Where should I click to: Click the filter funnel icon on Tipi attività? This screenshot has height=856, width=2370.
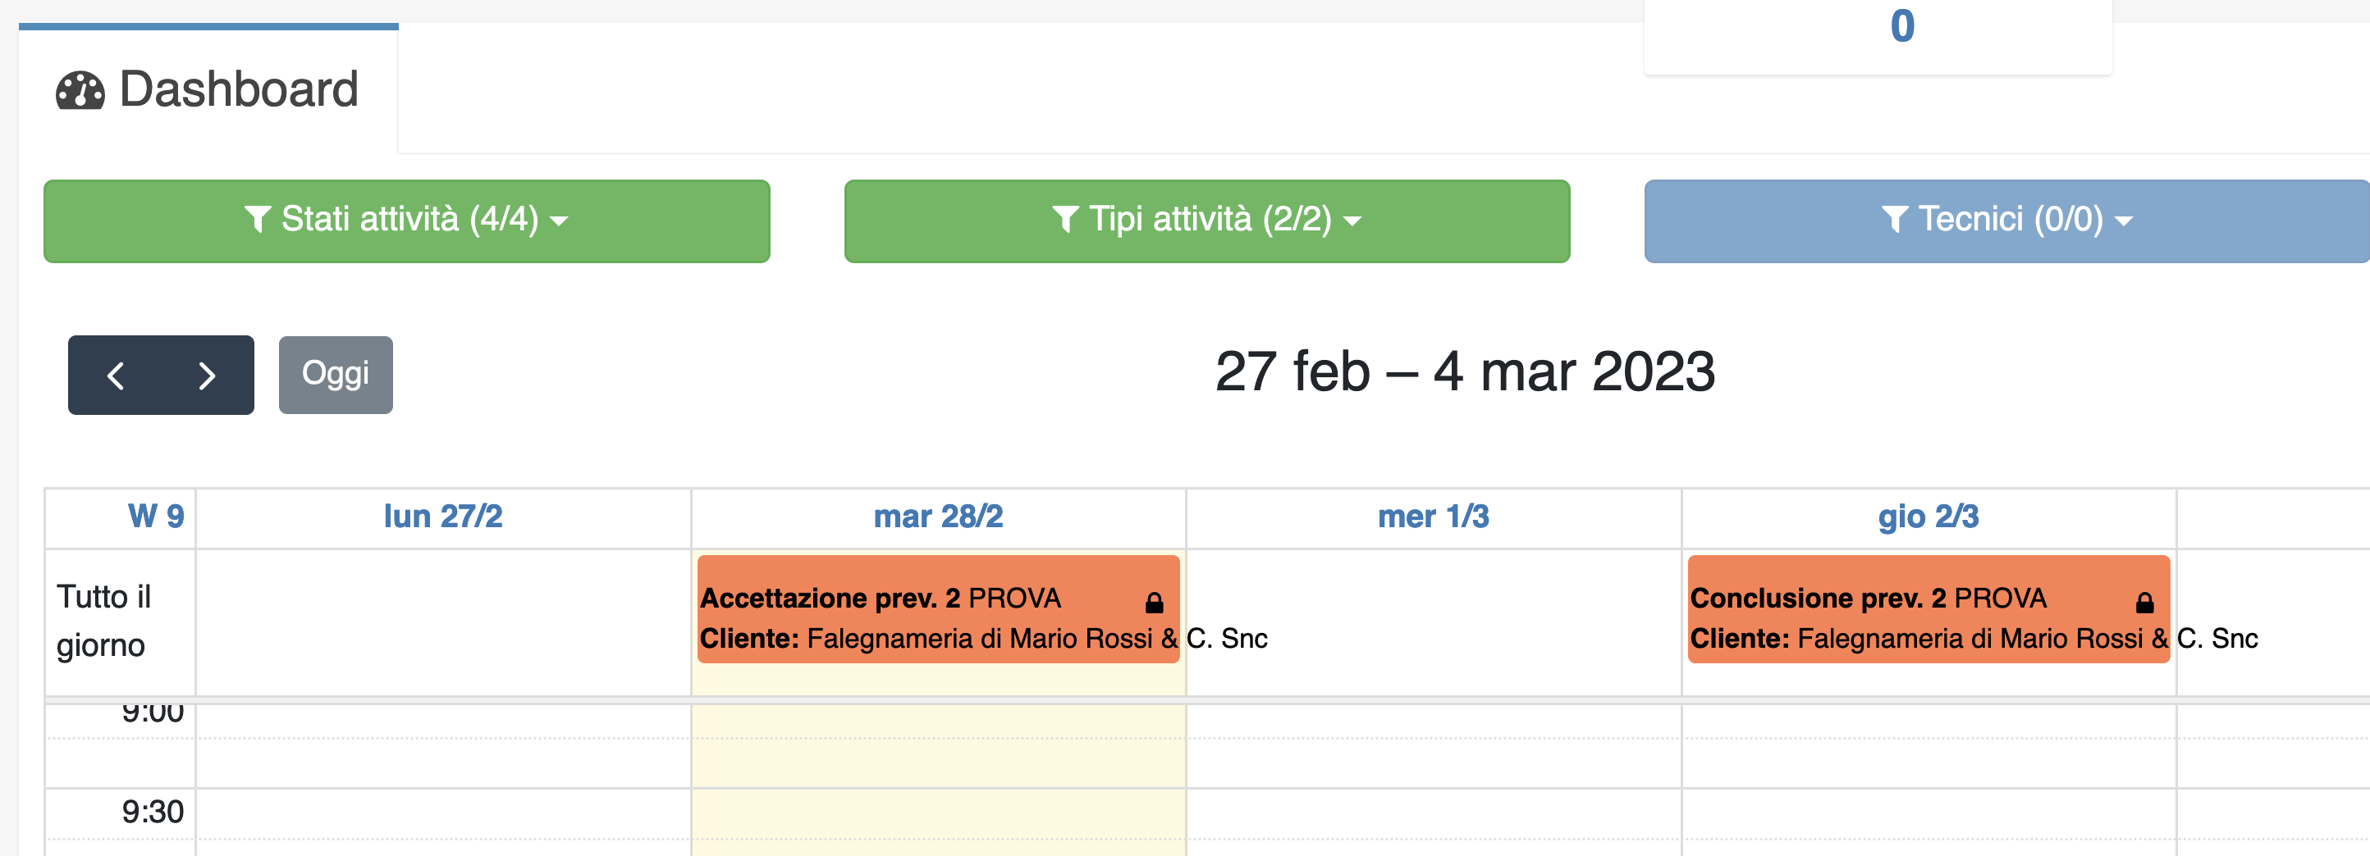[1064, 221]
